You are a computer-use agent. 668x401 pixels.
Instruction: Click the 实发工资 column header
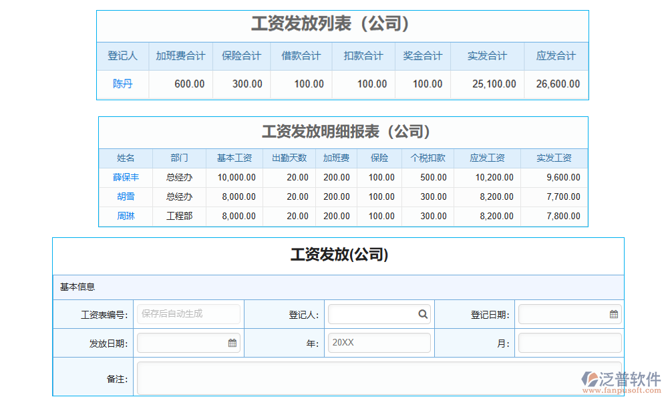[554, 158]
